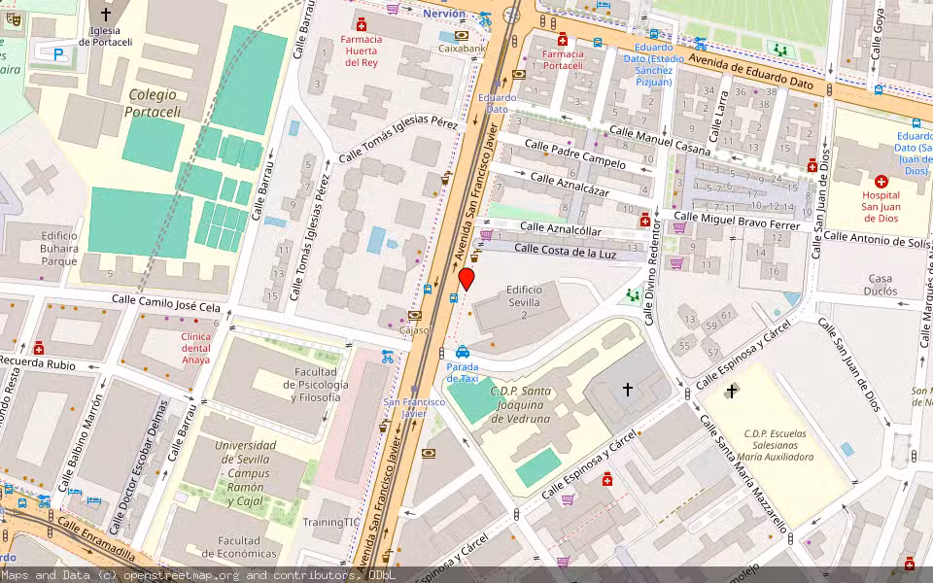This screenshot has height=583, width=933.
Task: Select the traffic signal icon beside Parada de Taxi
Action: [x=441, y=353]
